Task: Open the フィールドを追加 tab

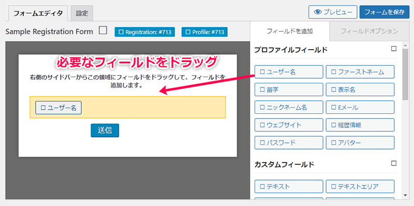Action: click(290, 31)
